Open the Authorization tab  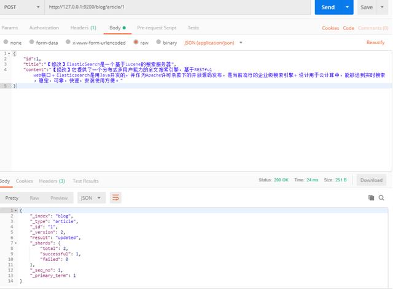pyautogui.click(x=44, y=28)
